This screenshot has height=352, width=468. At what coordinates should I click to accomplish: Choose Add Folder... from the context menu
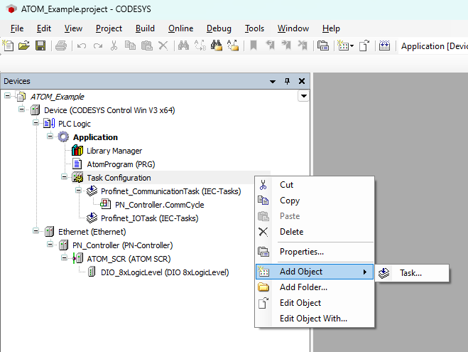click(315, 287)
